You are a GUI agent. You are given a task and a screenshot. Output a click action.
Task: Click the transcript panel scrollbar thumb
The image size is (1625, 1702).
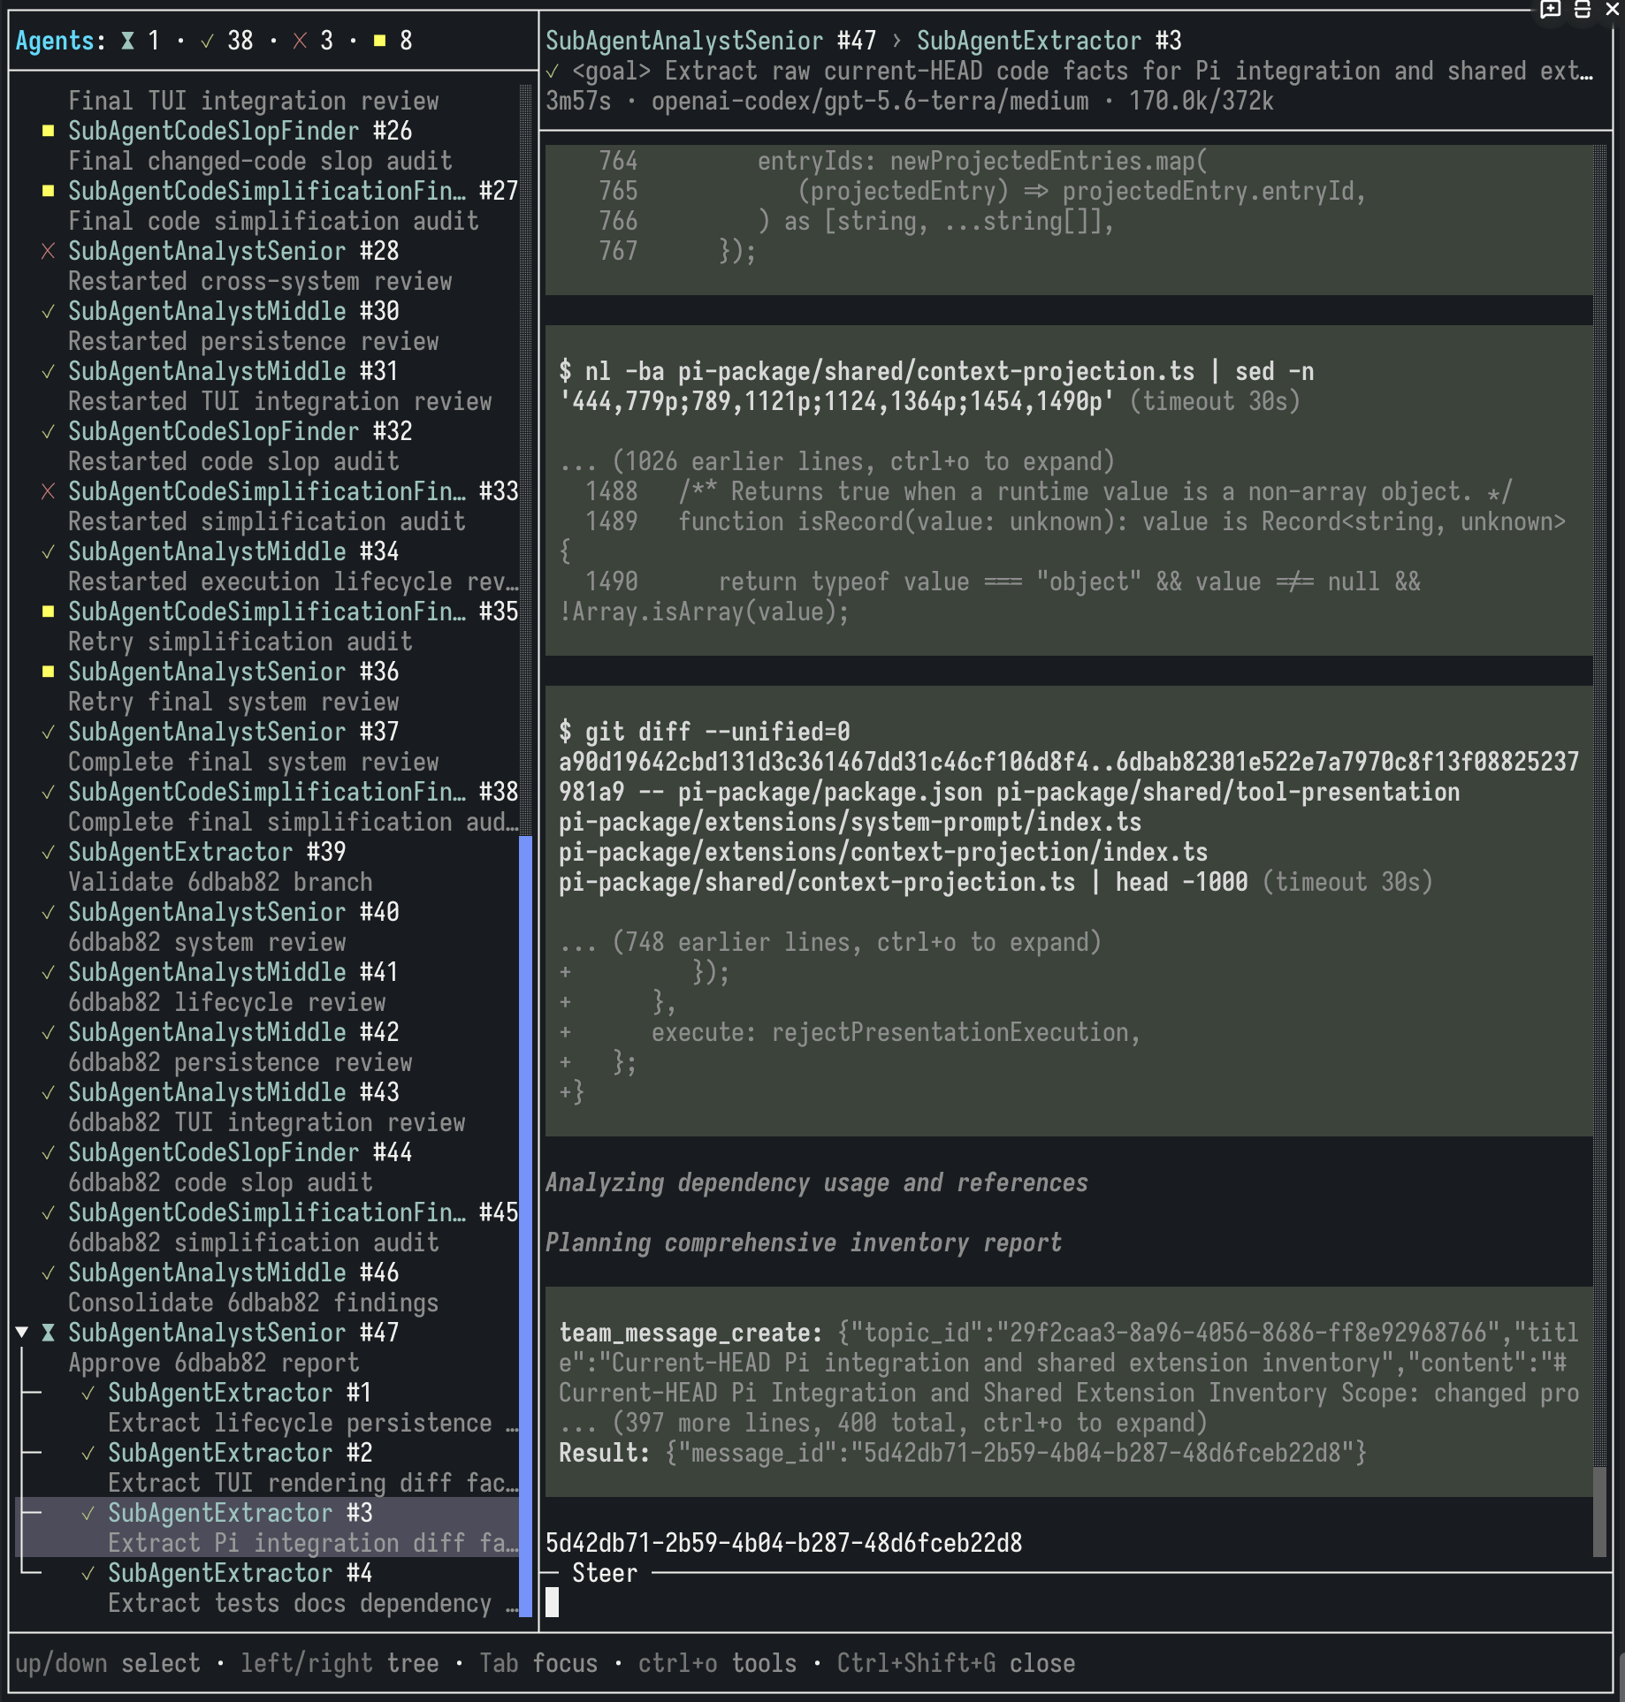coord(1598,1512)
